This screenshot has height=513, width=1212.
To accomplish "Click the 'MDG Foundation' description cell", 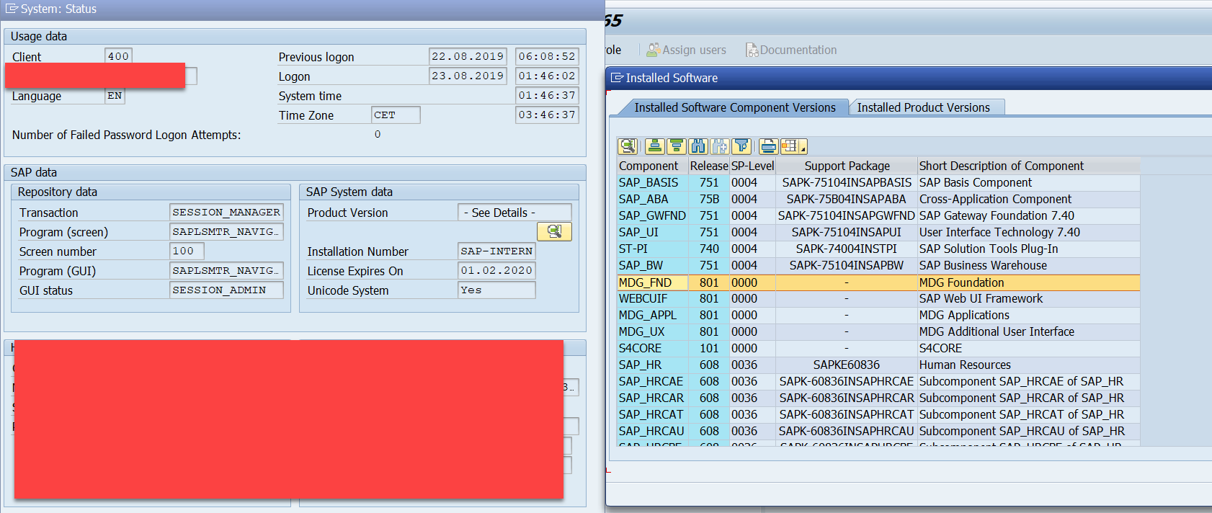I will click(x=1029, y=282).
